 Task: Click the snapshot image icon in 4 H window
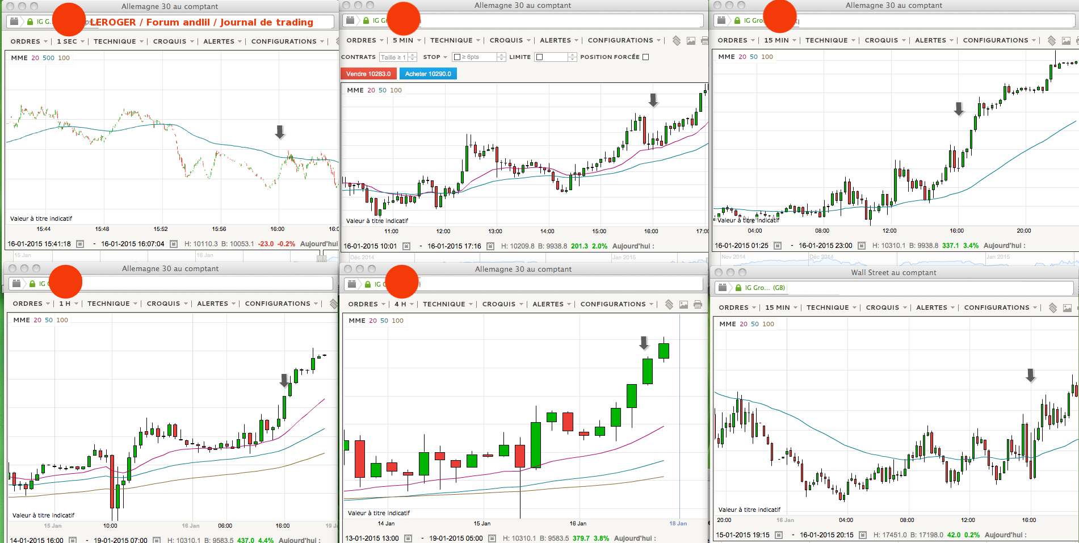click(x=683, y=305)
